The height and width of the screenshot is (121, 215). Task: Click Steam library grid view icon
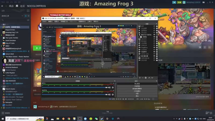pos(28,11)
